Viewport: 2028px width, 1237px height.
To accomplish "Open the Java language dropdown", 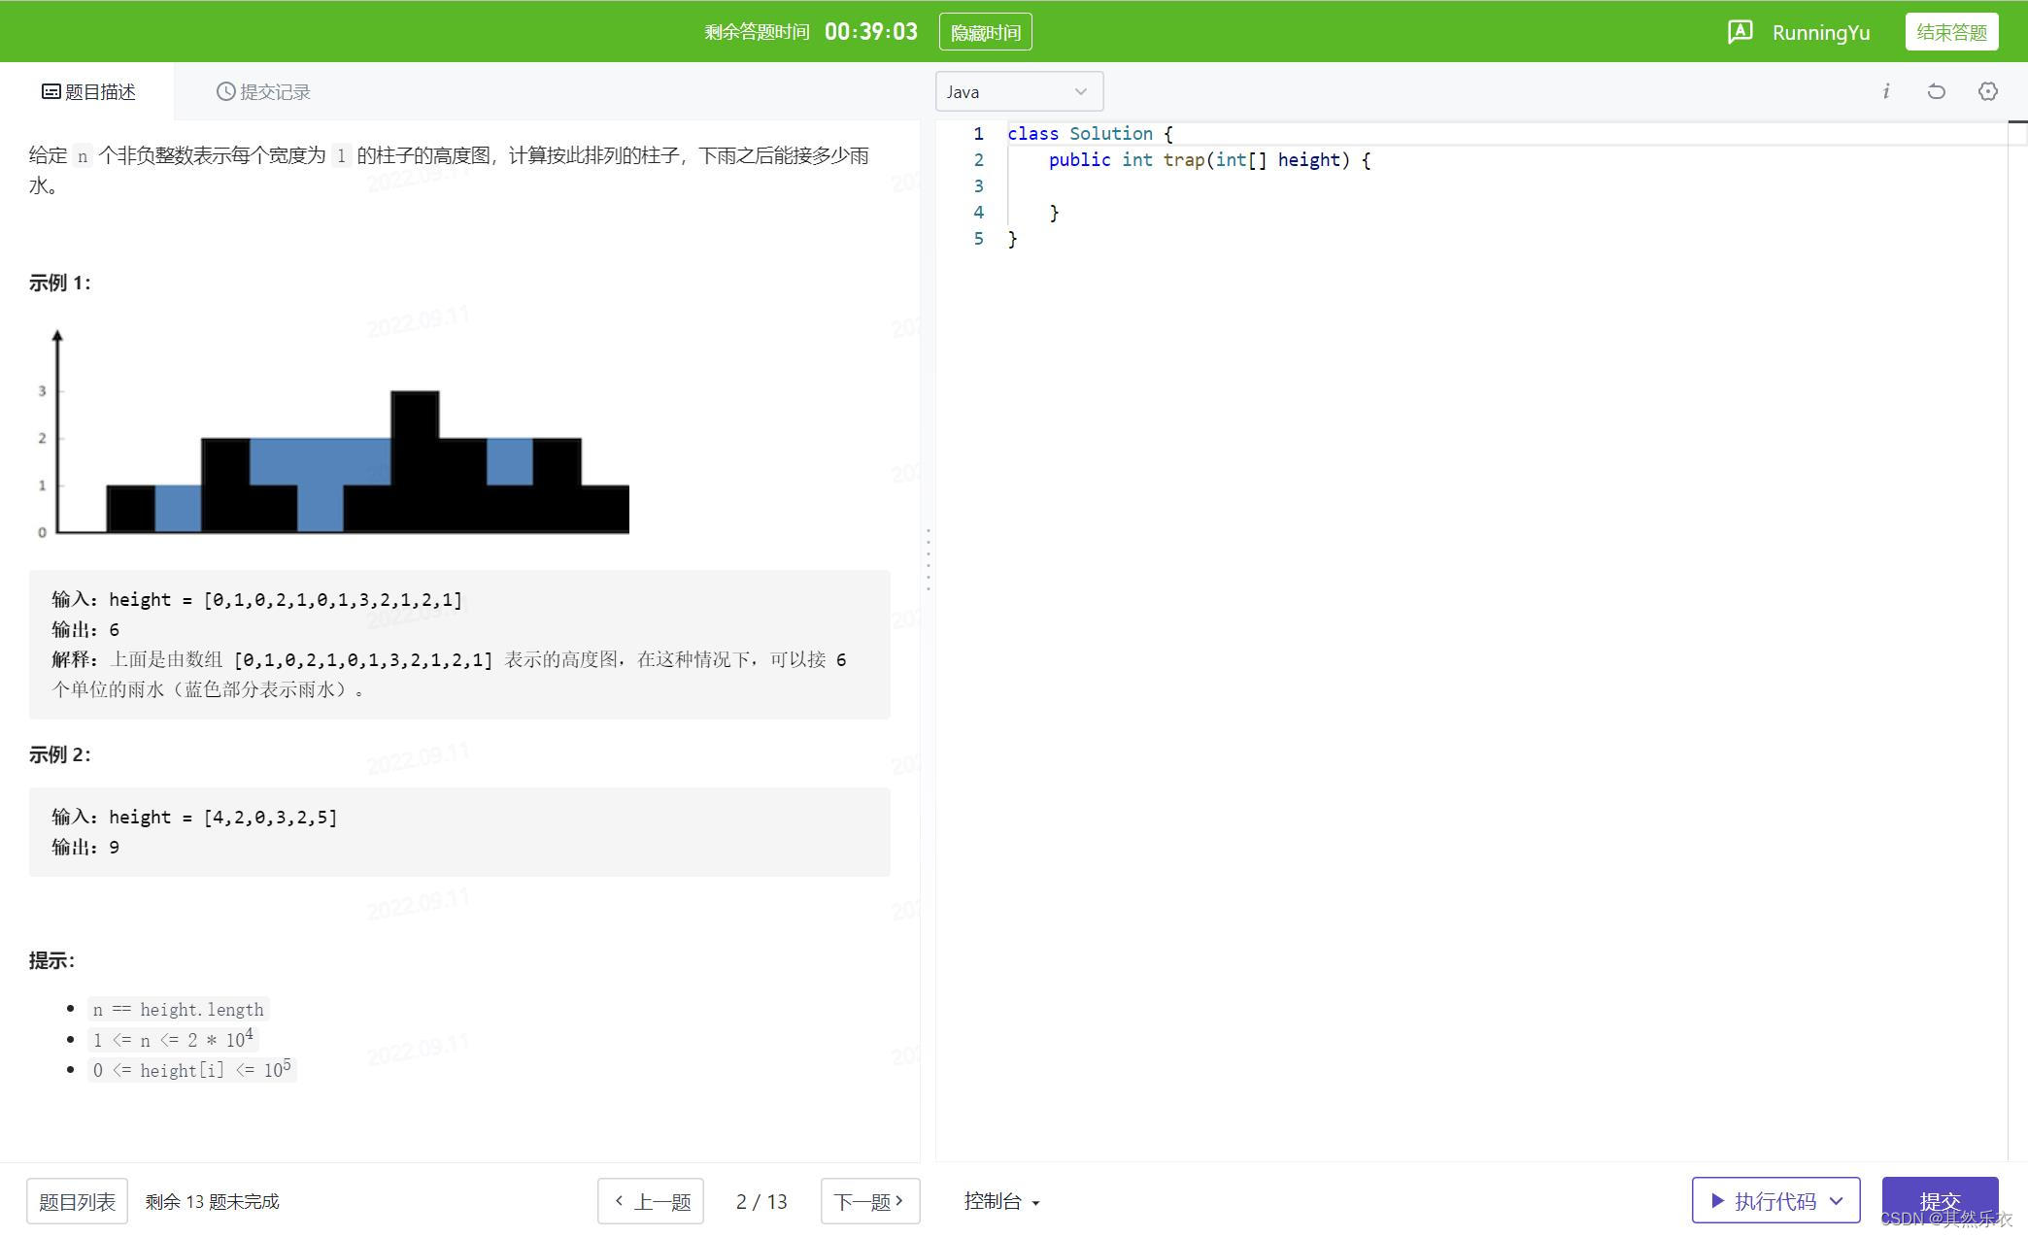I will pyautogui.click(x=1019, y=91).
